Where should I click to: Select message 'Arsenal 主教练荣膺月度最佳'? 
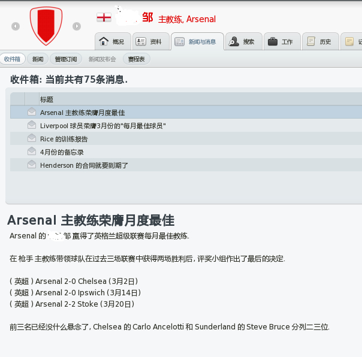(x=186, y=113)
